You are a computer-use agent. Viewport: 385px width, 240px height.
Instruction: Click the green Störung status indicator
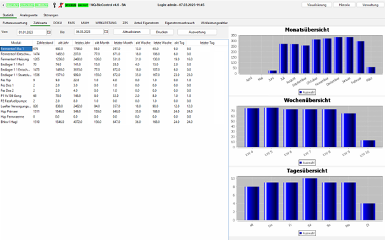[13, 5]
